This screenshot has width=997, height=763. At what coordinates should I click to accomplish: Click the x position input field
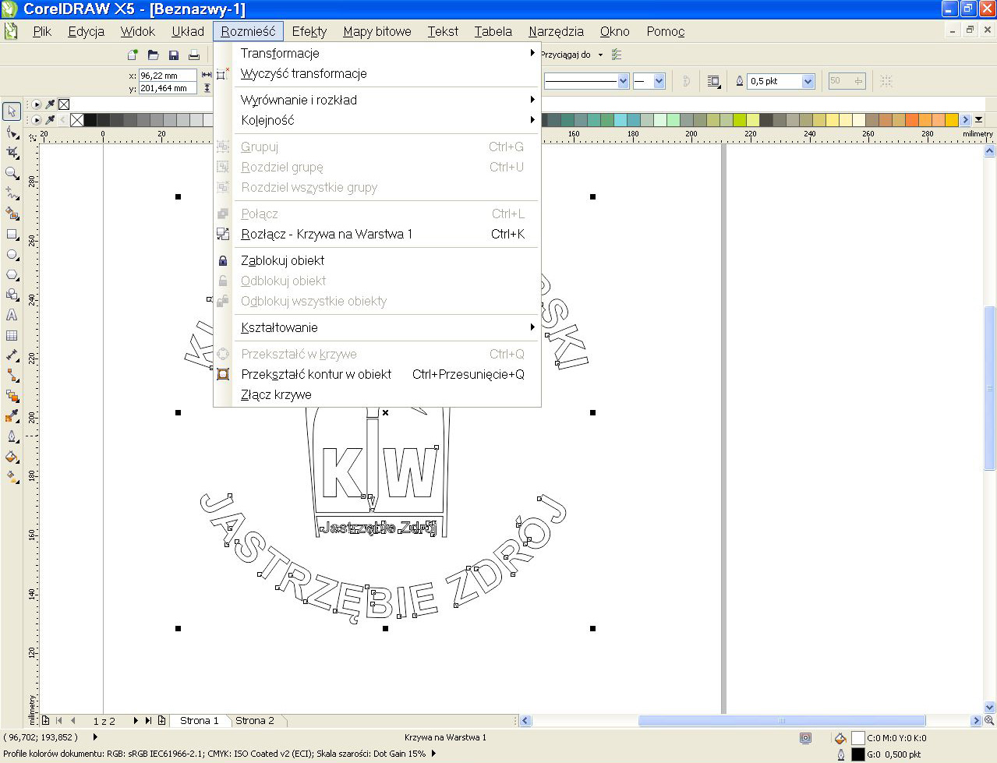167,76
